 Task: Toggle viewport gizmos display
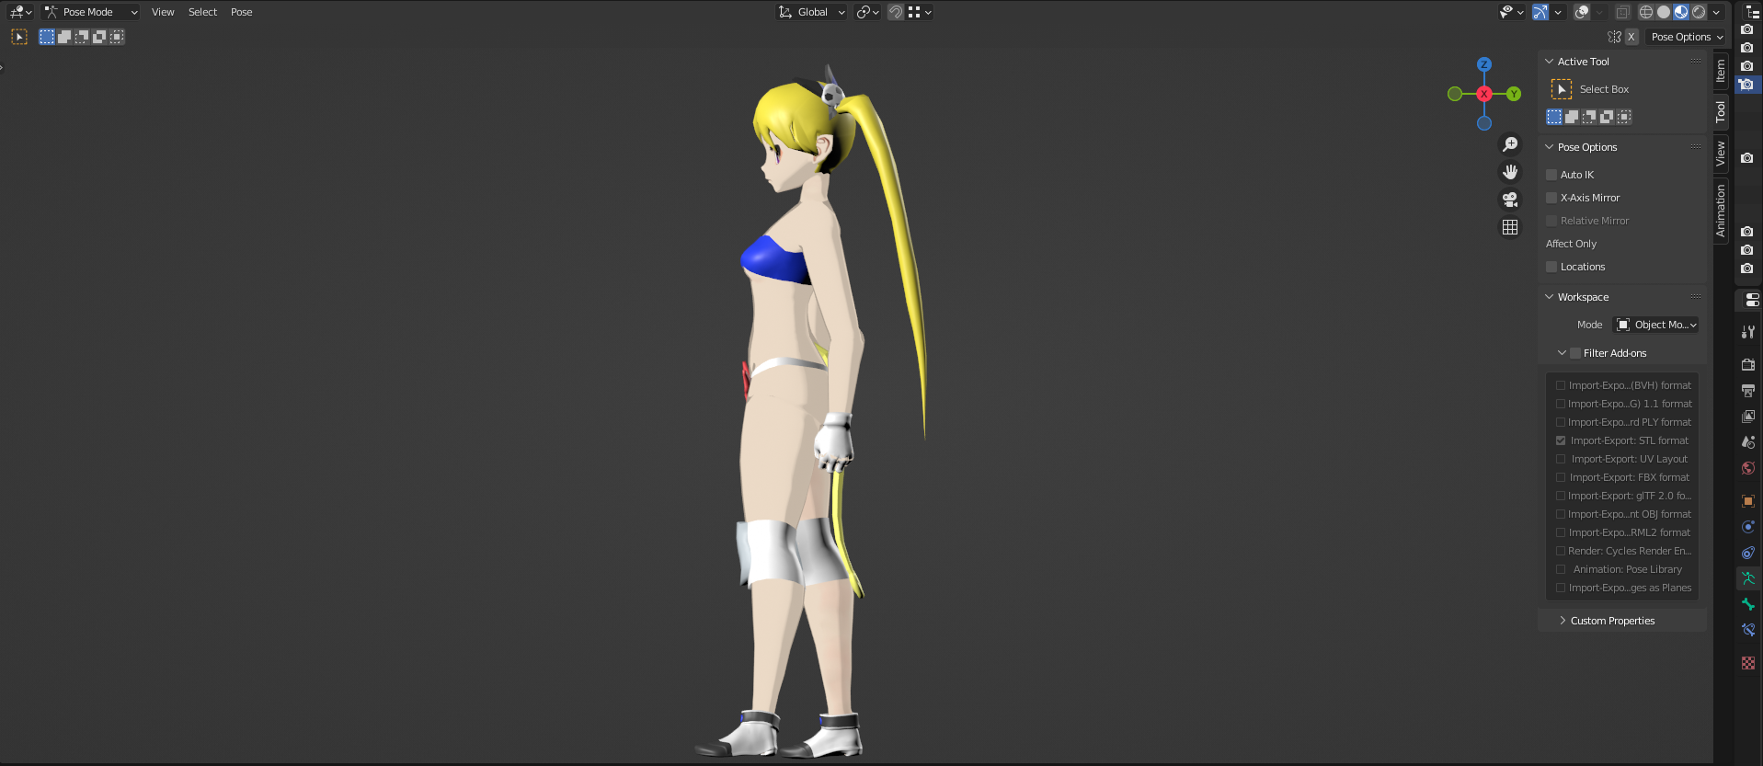click(1540, 12)
